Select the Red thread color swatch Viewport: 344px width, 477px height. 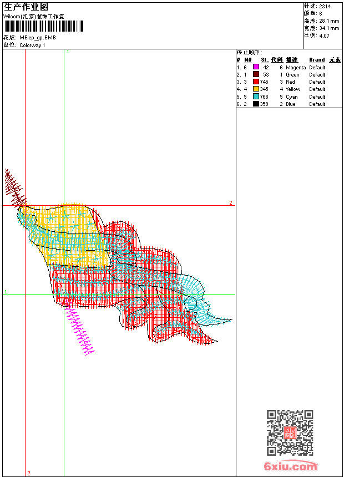point(256,82)
